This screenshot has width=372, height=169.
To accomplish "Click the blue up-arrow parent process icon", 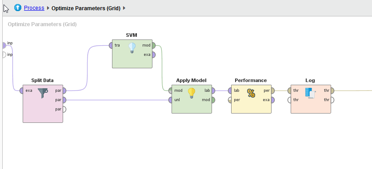I will [x=18, y=8].
